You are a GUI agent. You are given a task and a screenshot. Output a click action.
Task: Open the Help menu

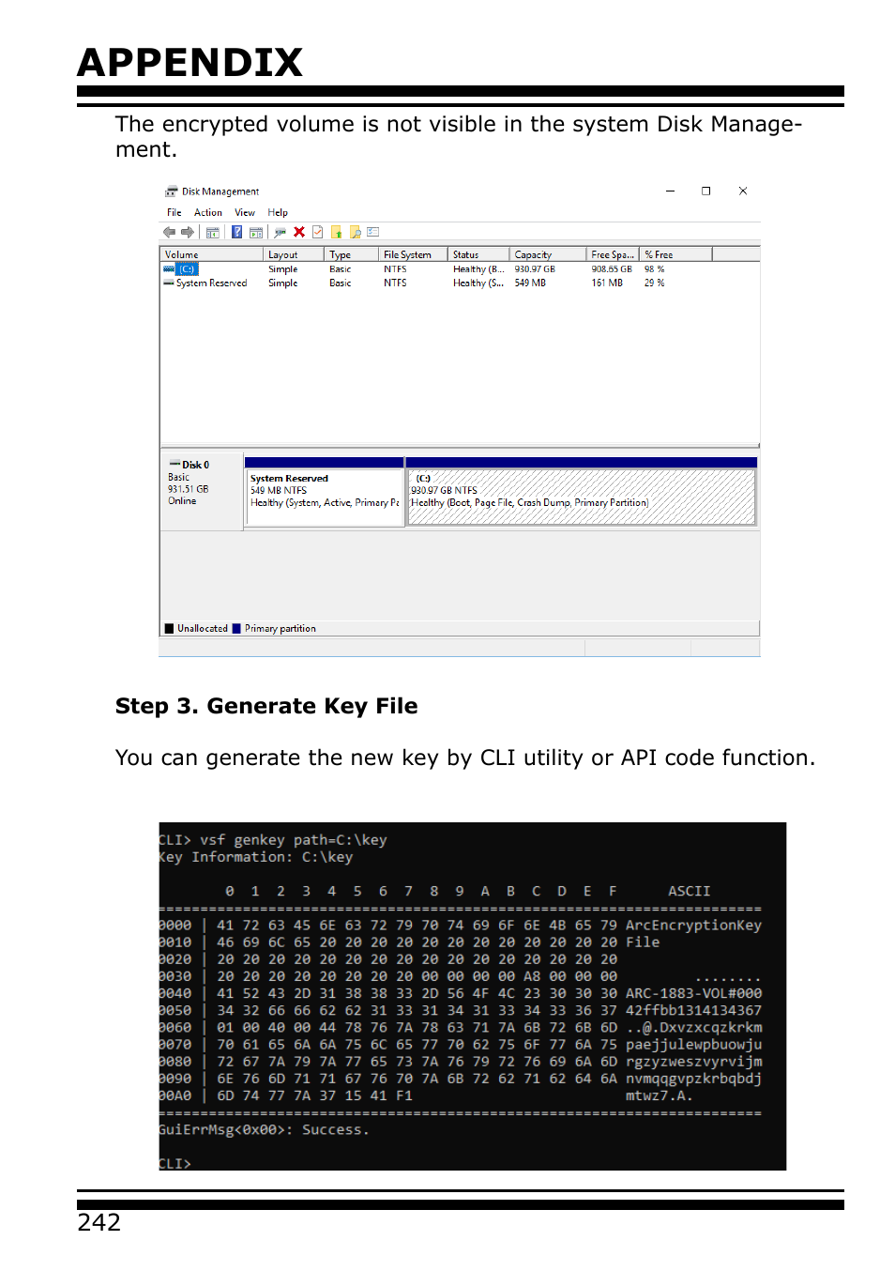click(278, 212)
